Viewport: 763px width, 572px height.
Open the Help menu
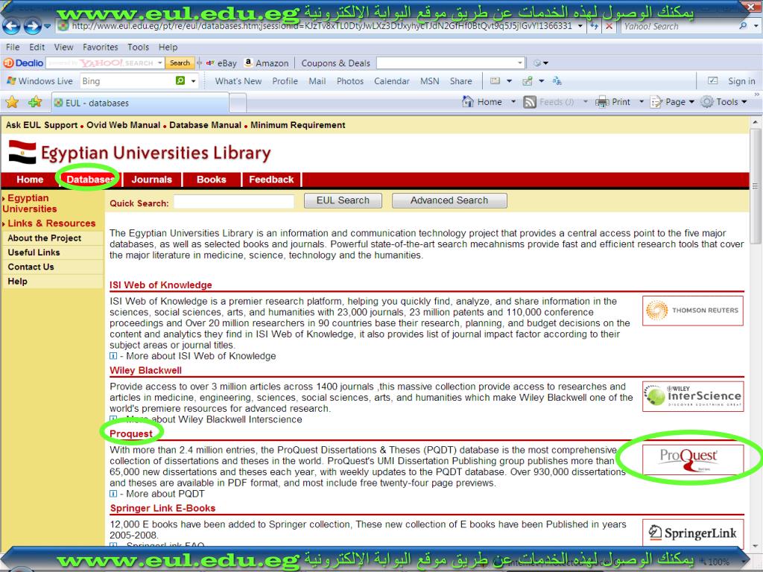pos(168,47)
